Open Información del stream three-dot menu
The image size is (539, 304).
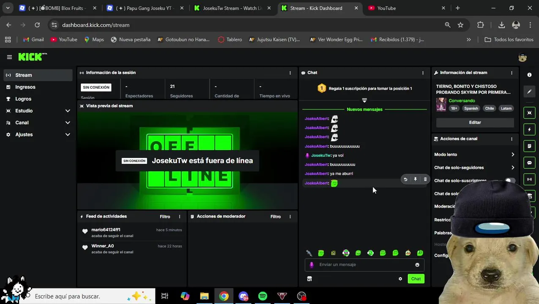pos(512,73)
